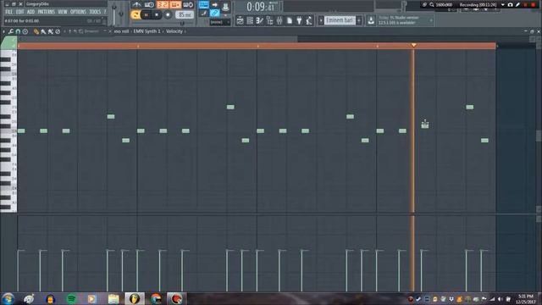Click the recorder pencil annotate icon
The width and height of the screenshot is (542, 305).
[517, 5]
